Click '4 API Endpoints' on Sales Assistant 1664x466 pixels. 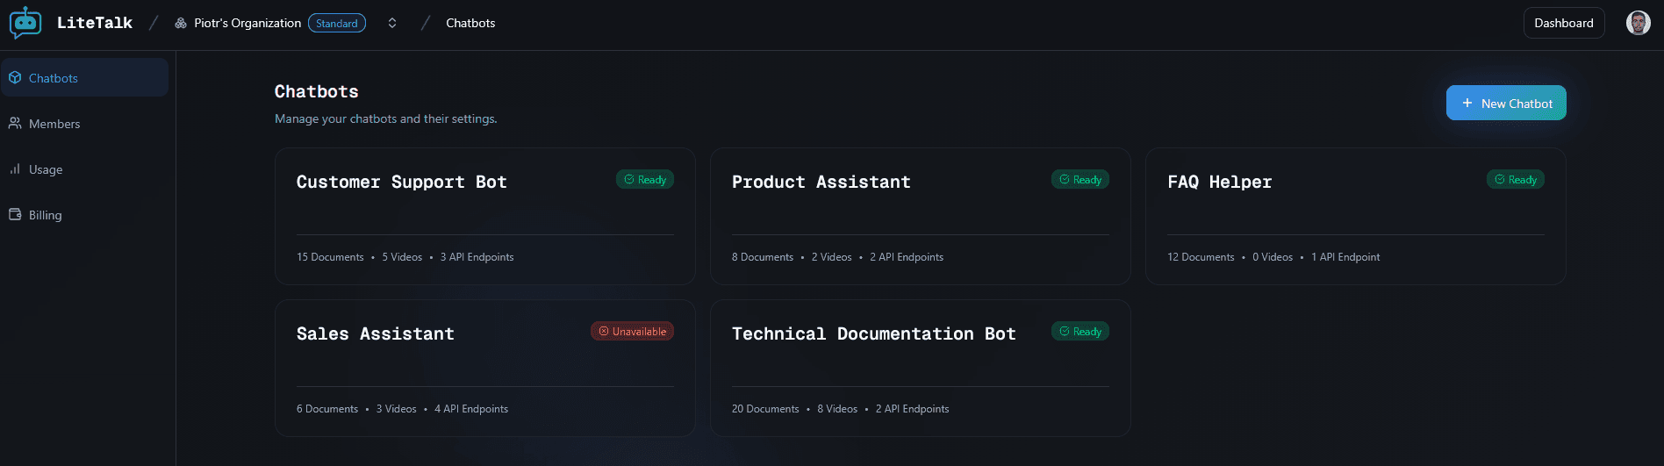(471, 409)
